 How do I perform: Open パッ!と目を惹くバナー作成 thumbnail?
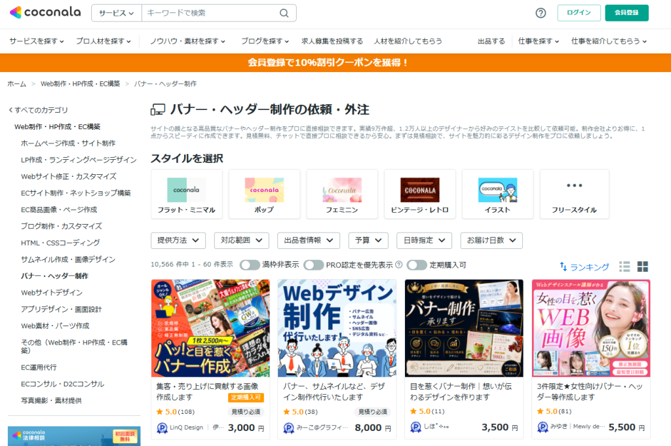click(210, 328)
